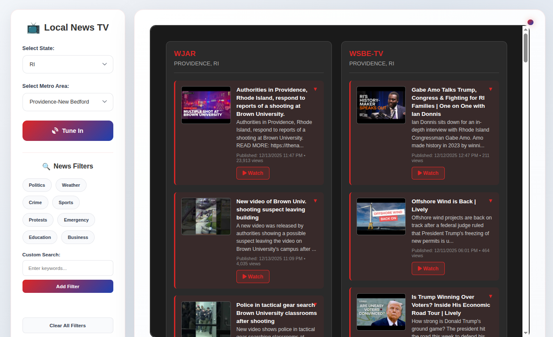
Task: Expand the Gabe Amo interview story arrow
Action: click(491, 89)
